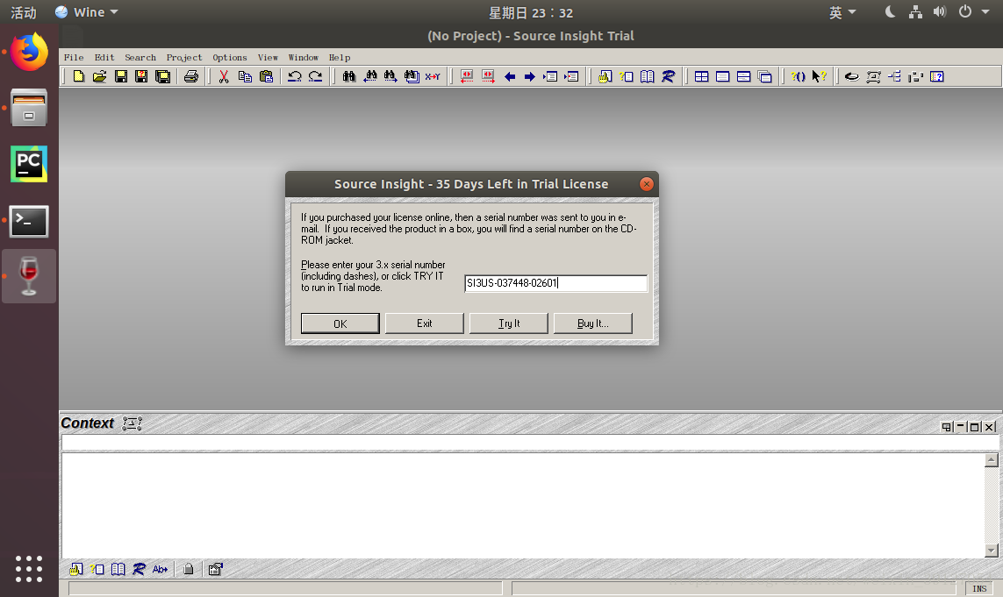Click the serial number input field

pos(555,282)
